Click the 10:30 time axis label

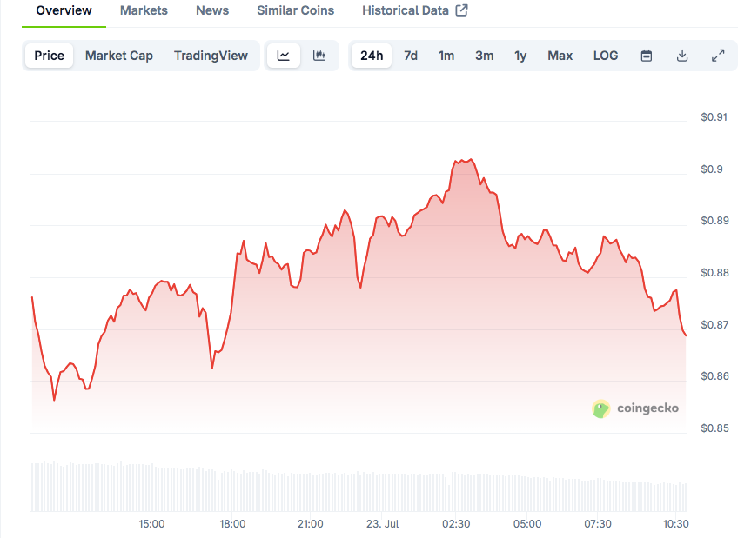click(x=676, y=524)
